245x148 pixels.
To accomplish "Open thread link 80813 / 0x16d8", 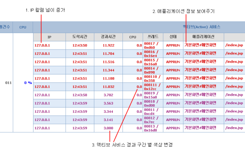I will pos(151,128).
